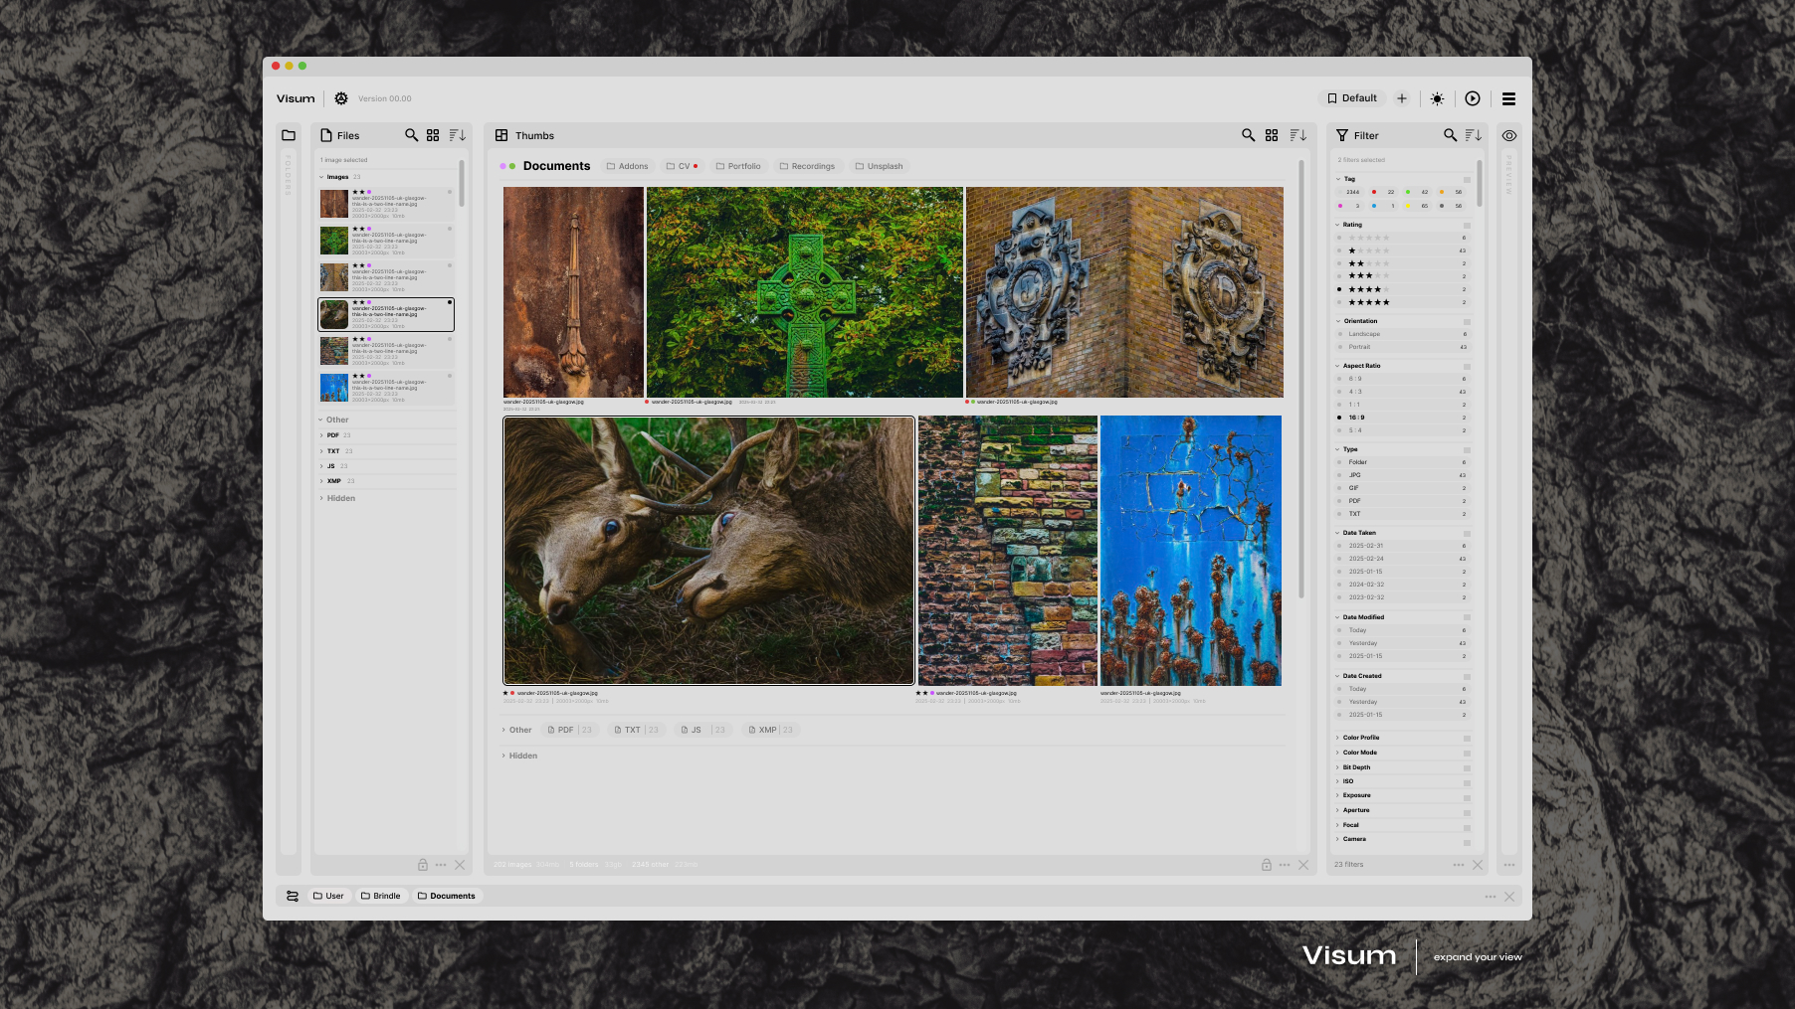
Task: Toggle the preview panel eye icon
Action: pos(1509,135)
